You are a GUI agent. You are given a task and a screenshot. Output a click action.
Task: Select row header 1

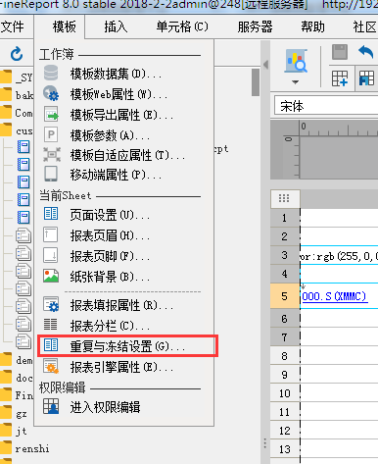284,218
